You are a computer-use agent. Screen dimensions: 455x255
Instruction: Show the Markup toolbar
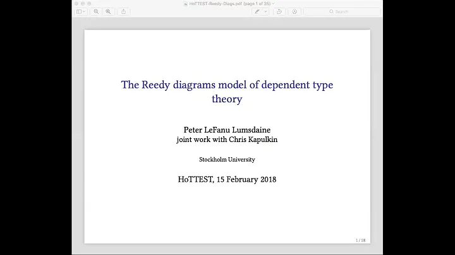click(x=294, y=11)
